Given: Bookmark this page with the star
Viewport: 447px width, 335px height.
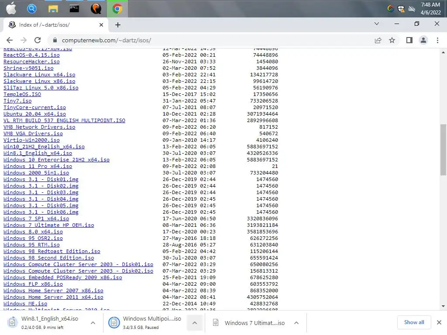Looking at the screenshot, I should [x=392, y=40].
